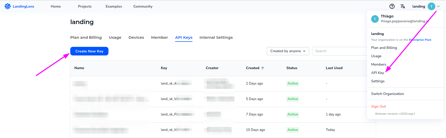Select Usage in account menu

[x=376, y=56]
